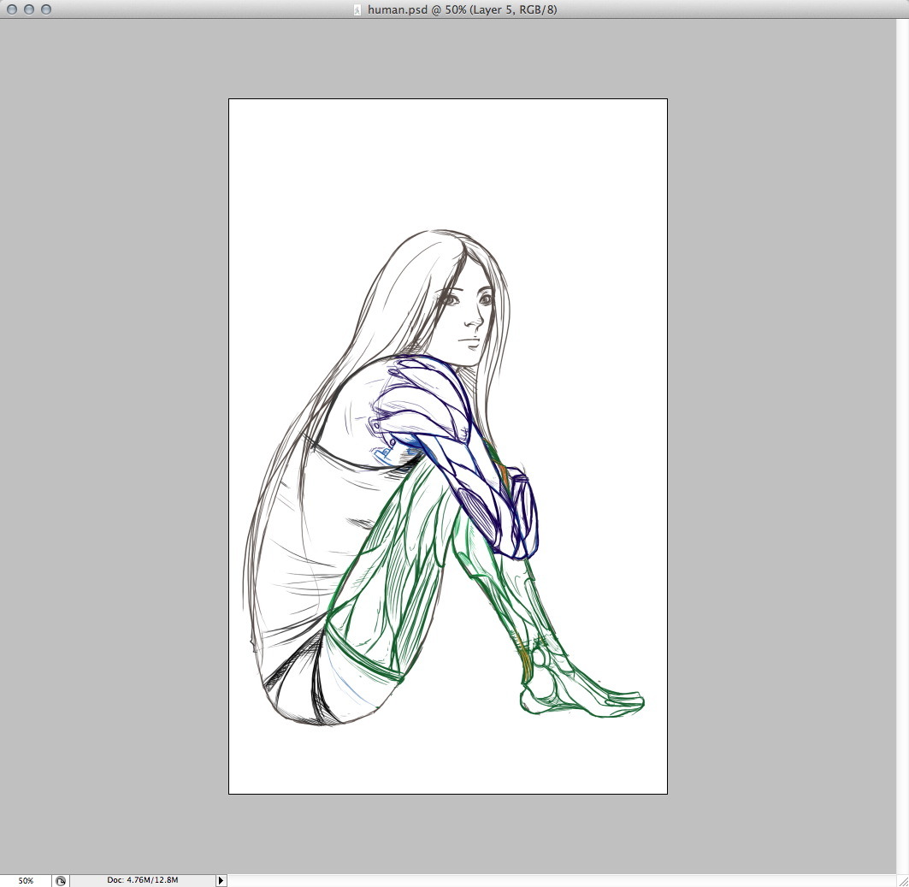
Task: Minimize the human.psd window
Action: [29, 9]
